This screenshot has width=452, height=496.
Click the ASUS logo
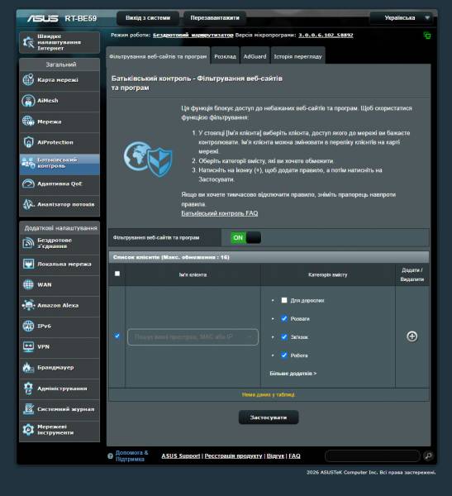point(43,18)
